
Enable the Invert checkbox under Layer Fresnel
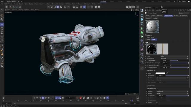(157, 103)
